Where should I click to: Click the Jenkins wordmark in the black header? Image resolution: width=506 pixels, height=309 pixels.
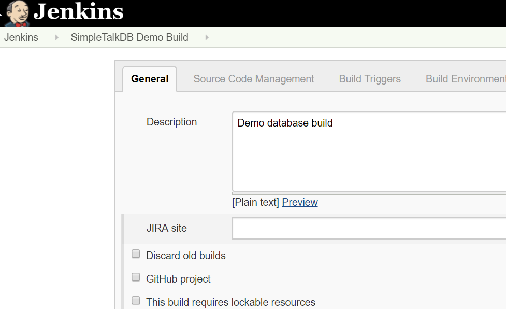point(80,13)
